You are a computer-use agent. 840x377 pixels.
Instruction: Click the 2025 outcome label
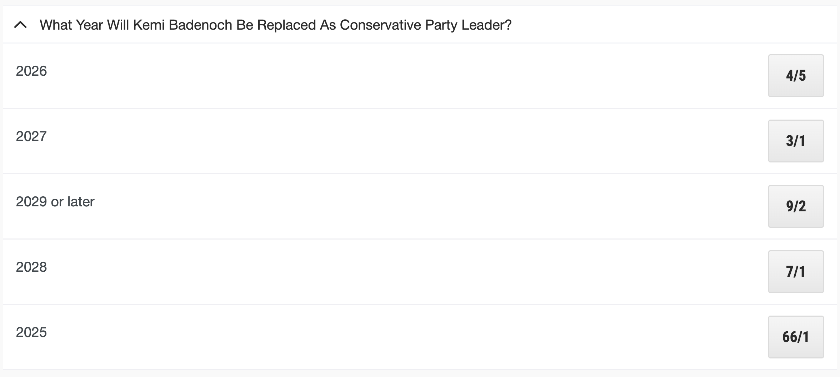[31, 332]
